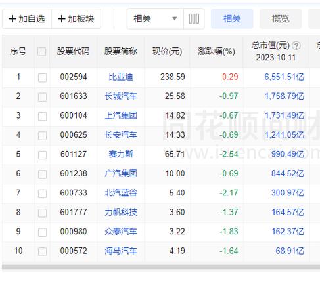320x286 pixels.
Task: Click the 6,551.51亿 market value
Action: [285, 77]
